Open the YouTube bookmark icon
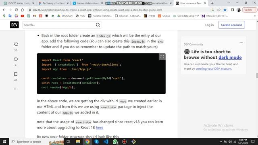Viewport: 258px width, 145px height. [23, 16]
